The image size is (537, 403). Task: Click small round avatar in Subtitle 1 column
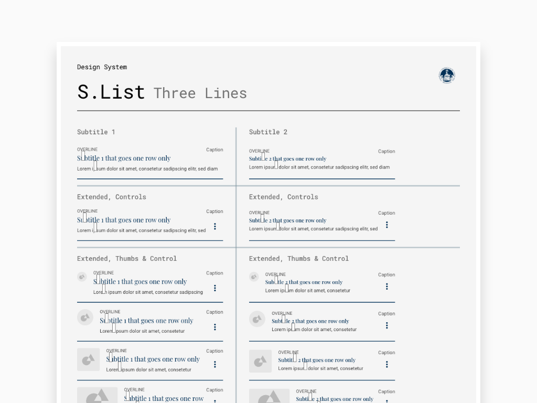tap(82, 277)
